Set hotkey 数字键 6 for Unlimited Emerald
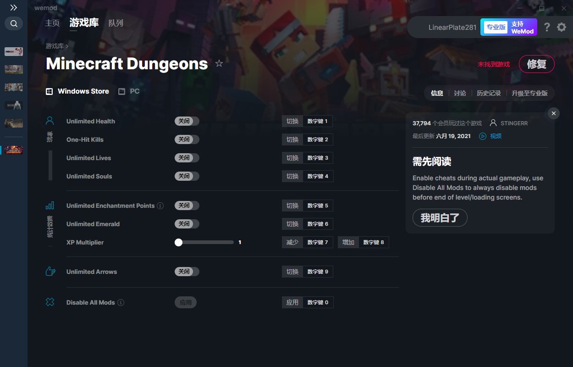 318,224
